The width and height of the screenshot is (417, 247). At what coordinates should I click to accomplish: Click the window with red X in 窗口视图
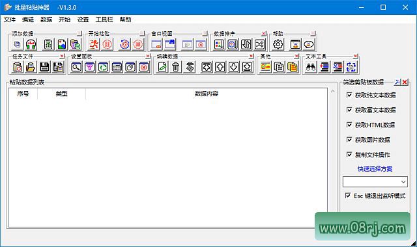coord(201,44)
